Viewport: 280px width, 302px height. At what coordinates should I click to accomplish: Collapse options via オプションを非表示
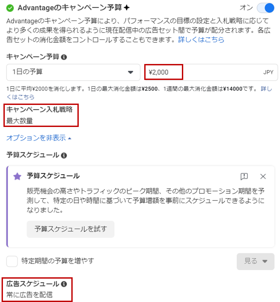tap(39, 138)
